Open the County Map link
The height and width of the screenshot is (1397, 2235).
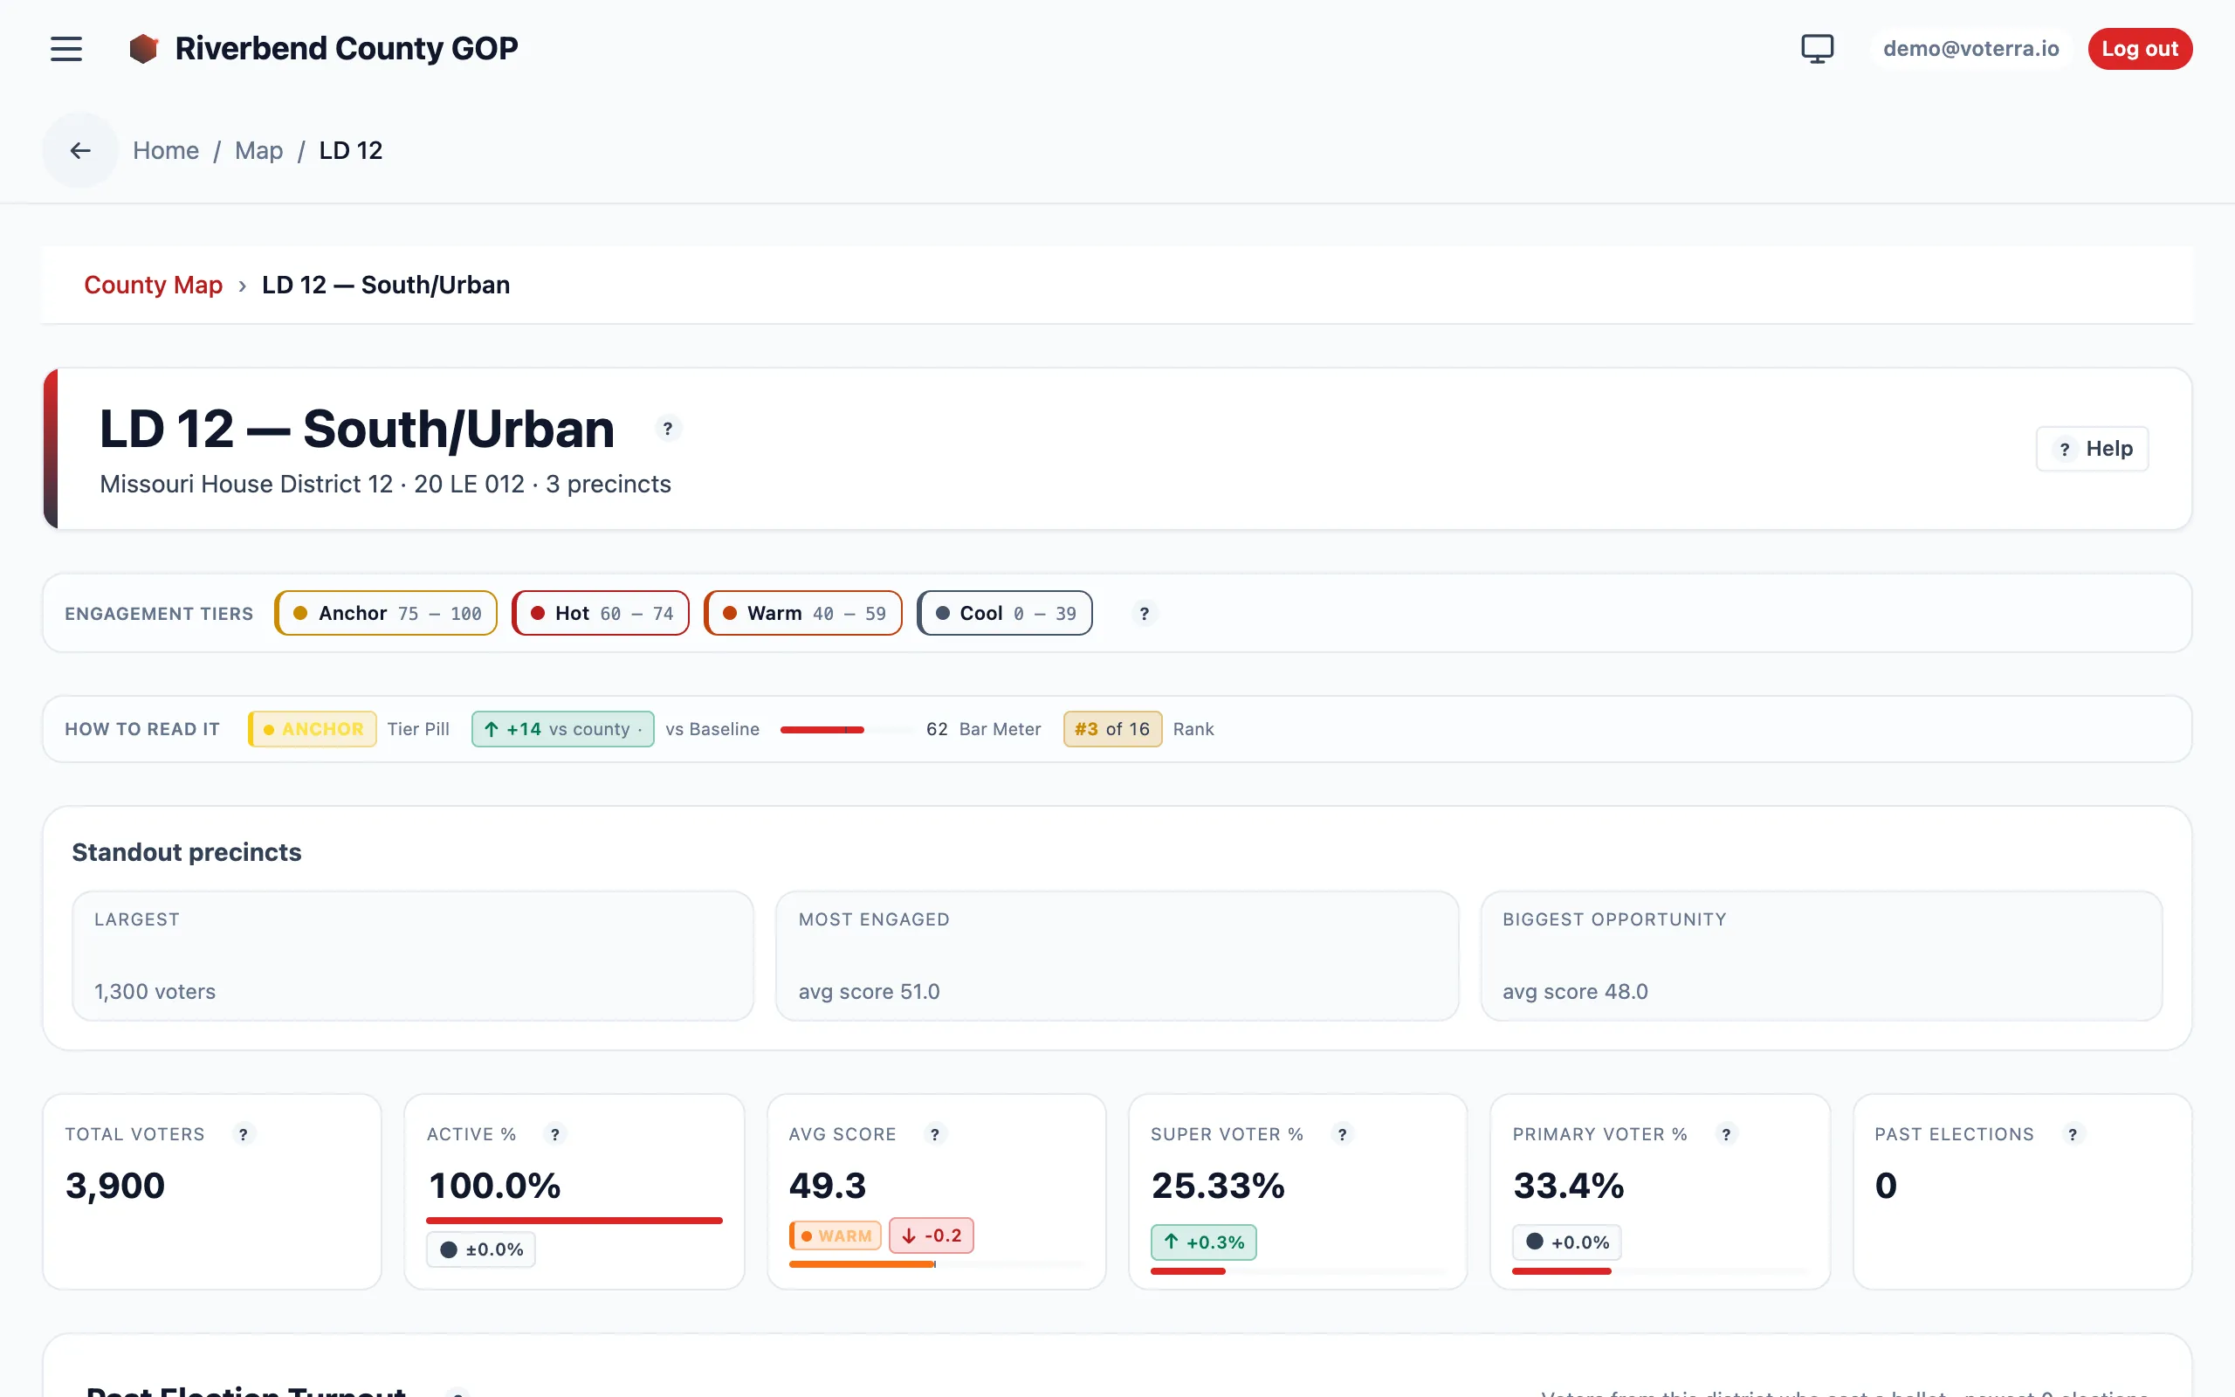point(154,285)
